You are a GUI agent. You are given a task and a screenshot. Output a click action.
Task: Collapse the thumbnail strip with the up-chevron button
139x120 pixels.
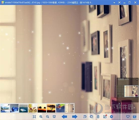tap(112, 117)
